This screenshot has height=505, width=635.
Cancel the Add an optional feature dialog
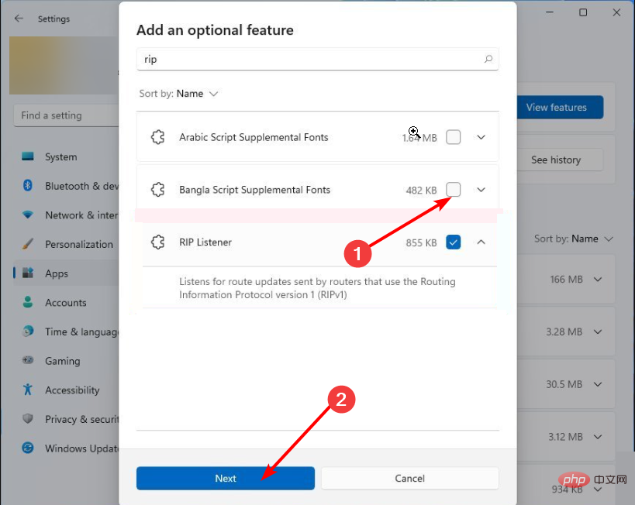409,478
